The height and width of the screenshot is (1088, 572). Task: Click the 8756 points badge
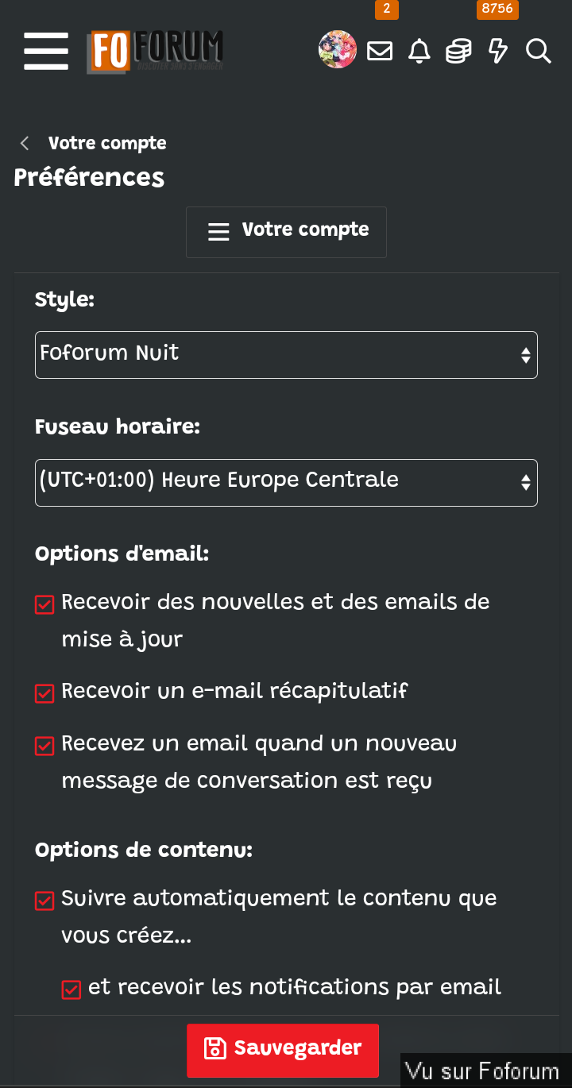(497, 9)
